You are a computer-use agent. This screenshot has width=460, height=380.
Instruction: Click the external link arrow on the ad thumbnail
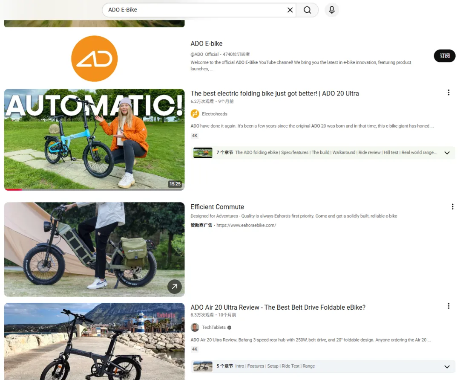175,287
